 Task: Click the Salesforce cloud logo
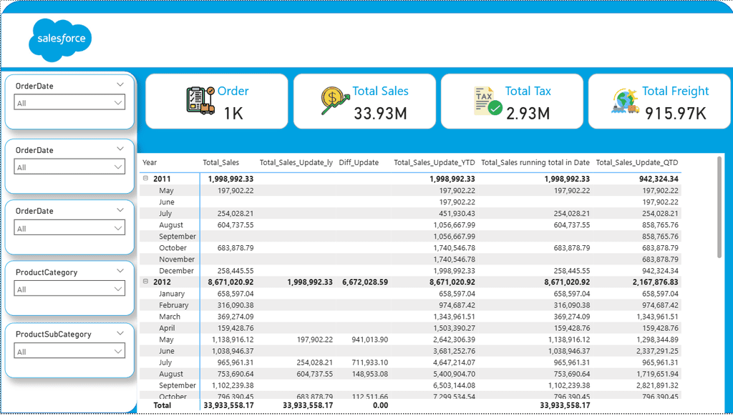point(60,39)
